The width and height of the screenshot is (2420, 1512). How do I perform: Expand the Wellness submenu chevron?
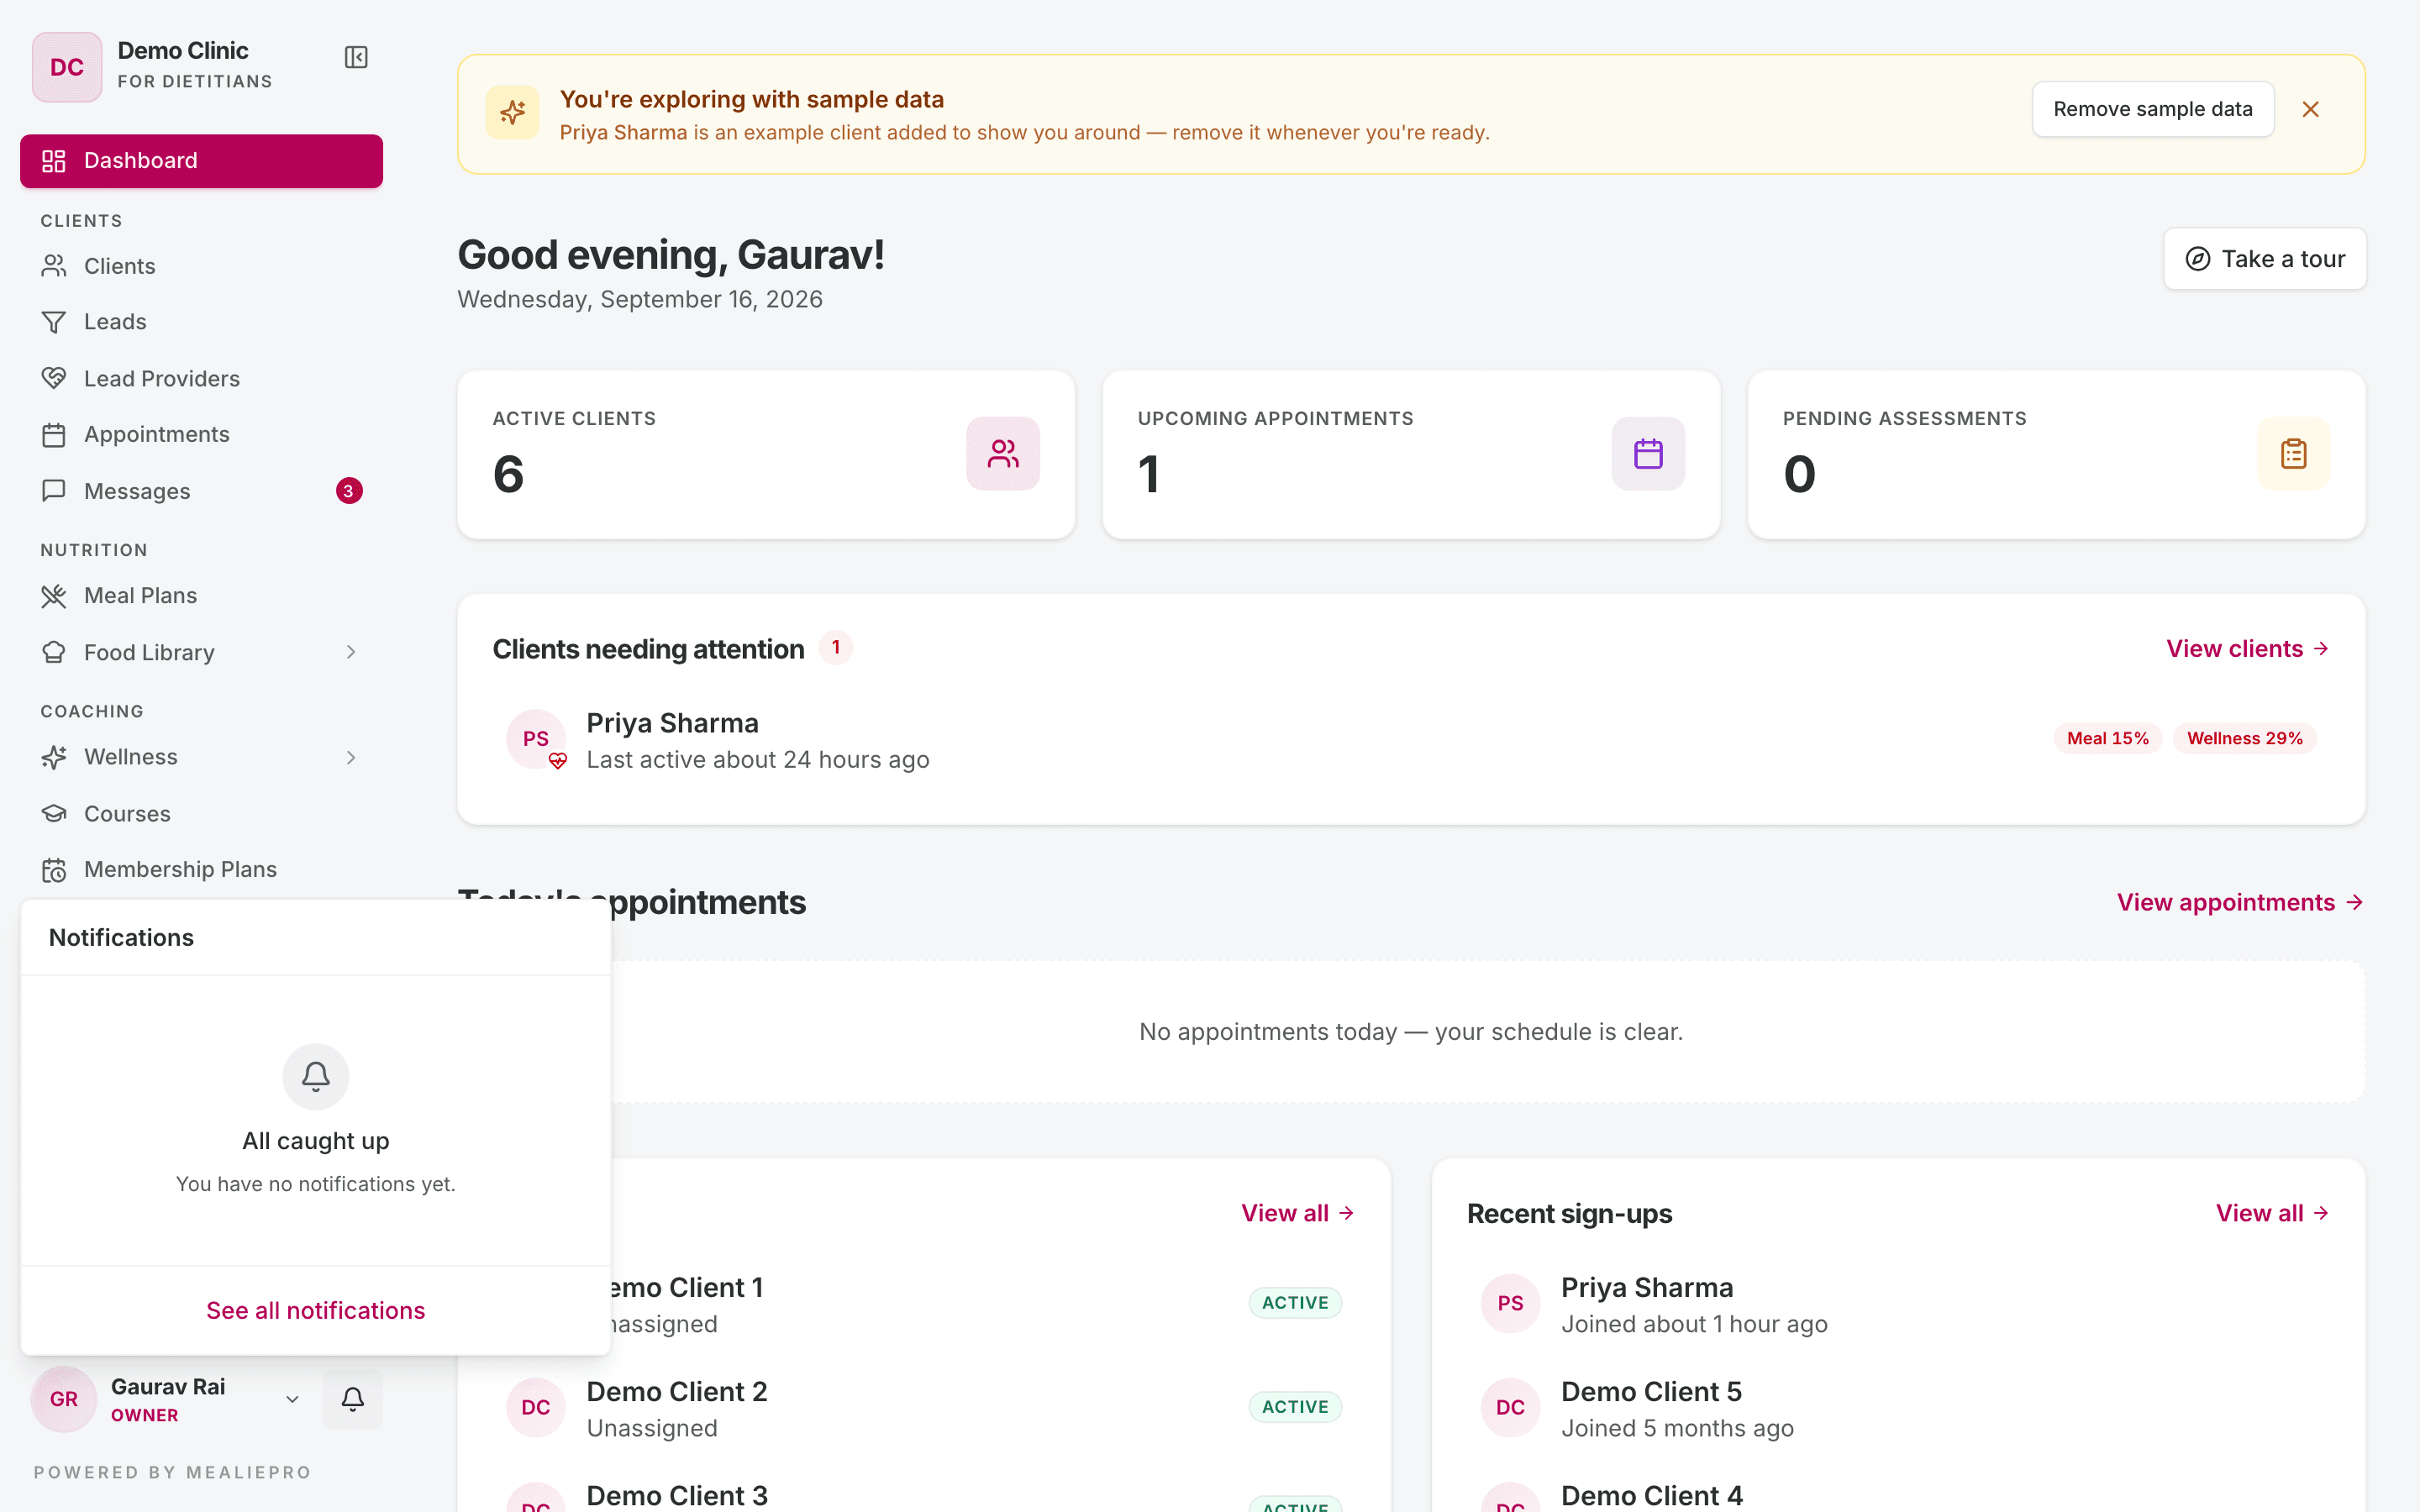click(351, 757)
